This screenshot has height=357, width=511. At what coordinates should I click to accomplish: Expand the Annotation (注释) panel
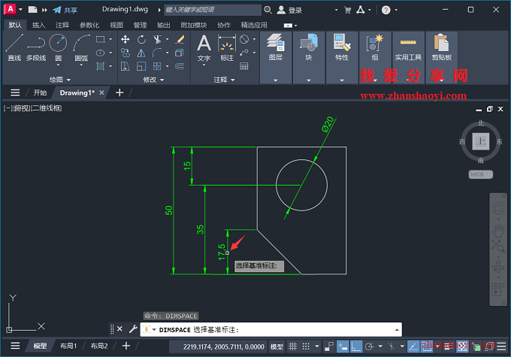[224, 80]
